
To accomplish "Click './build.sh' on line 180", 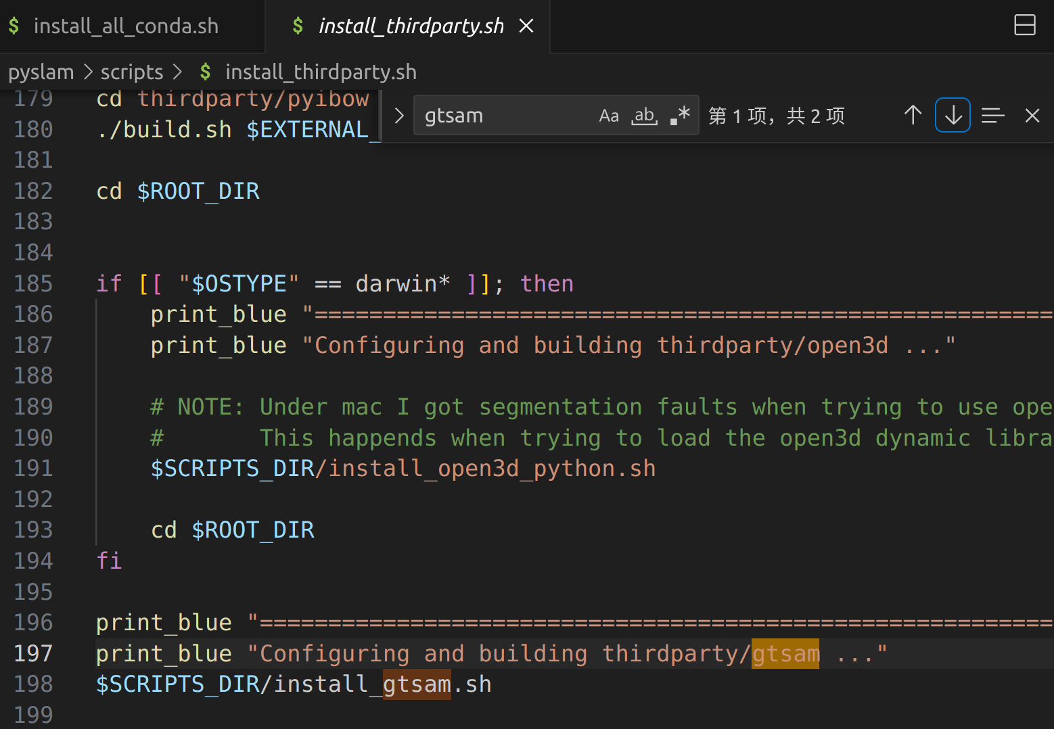I will pyautogui.click(x=164, y=129).
